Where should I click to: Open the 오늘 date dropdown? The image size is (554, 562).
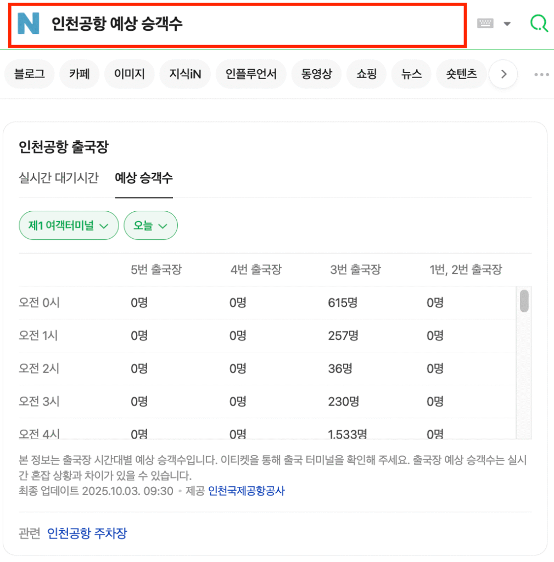(x=150, y=226)
